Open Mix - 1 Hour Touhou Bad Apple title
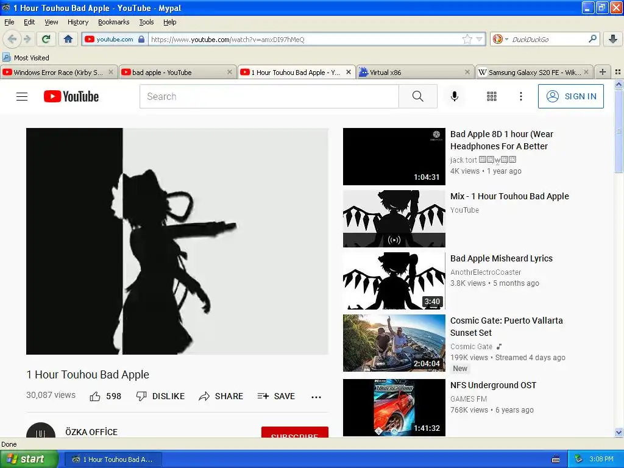Screen dimensions: 624x468 pyautogui.click(x=509, y=196)
